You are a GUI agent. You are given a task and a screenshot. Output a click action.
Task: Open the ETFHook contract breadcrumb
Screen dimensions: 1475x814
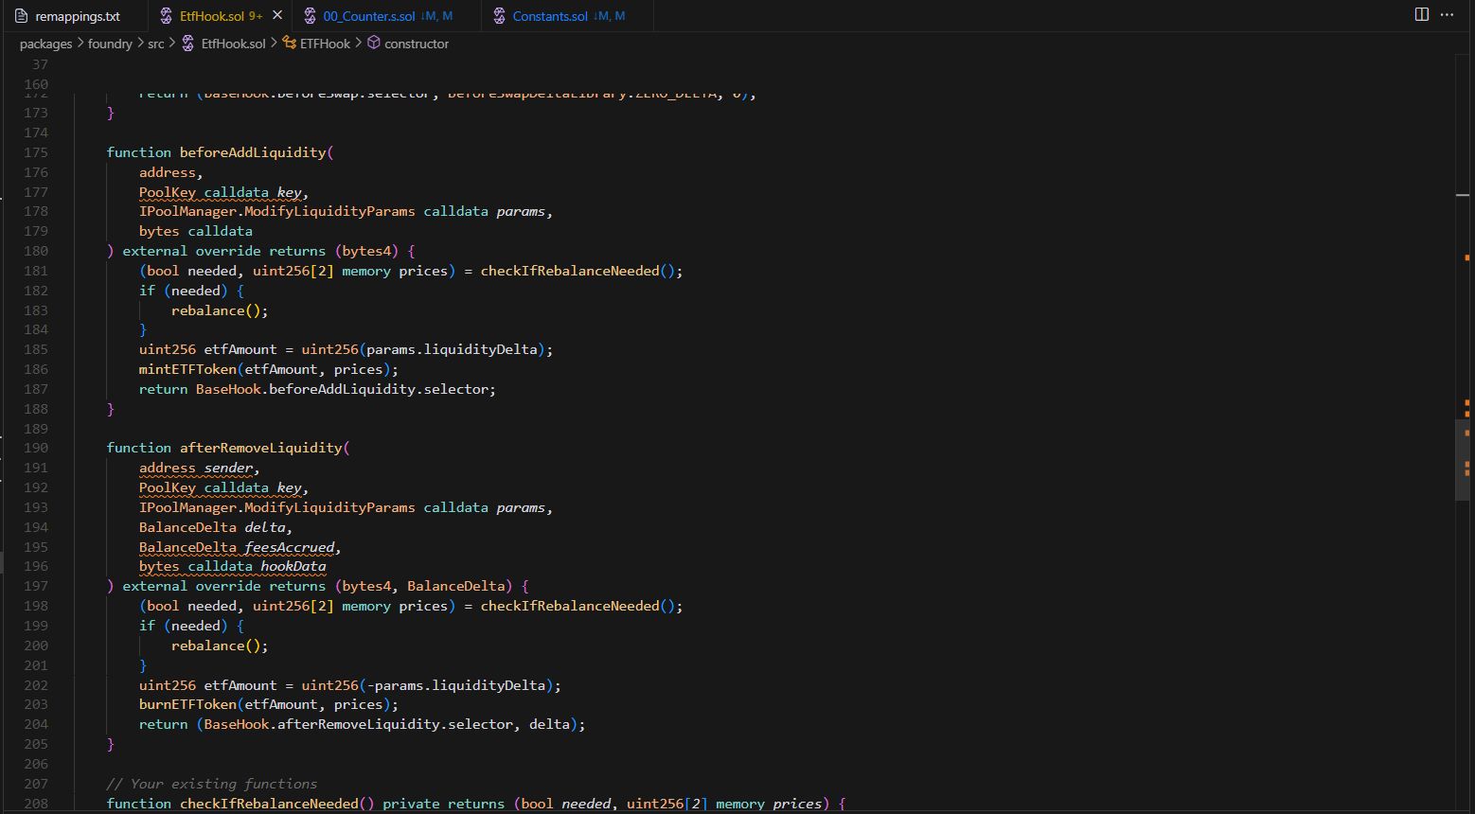coord(325,44)
